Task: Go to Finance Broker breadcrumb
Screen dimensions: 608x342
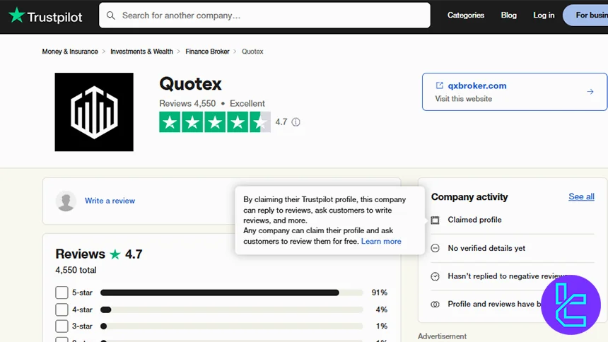Action: point(207,52)
